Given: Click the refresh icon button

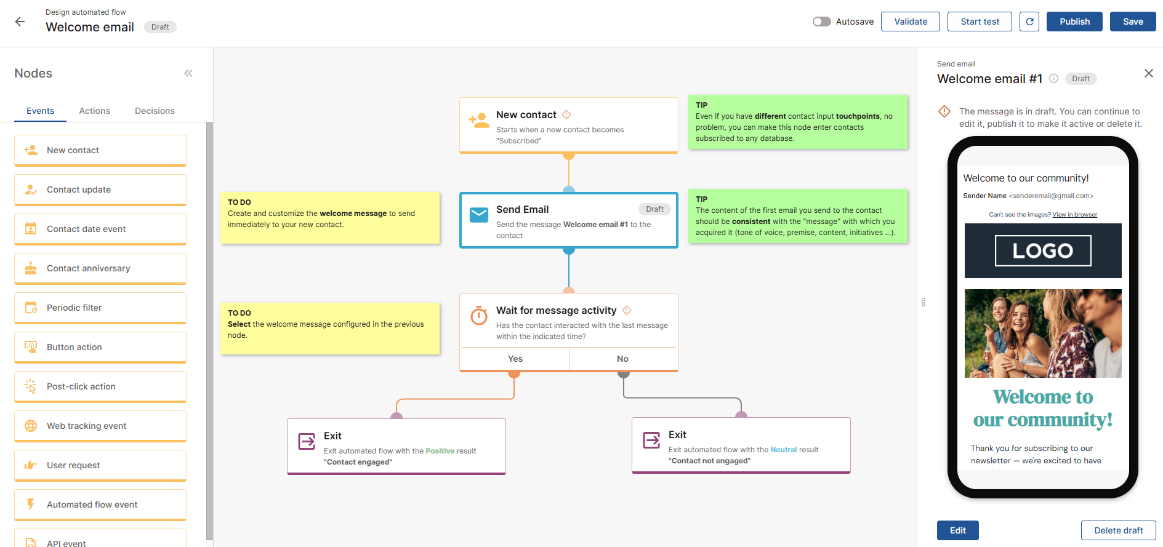Looking at the screenshot, I should [1029, 22].
